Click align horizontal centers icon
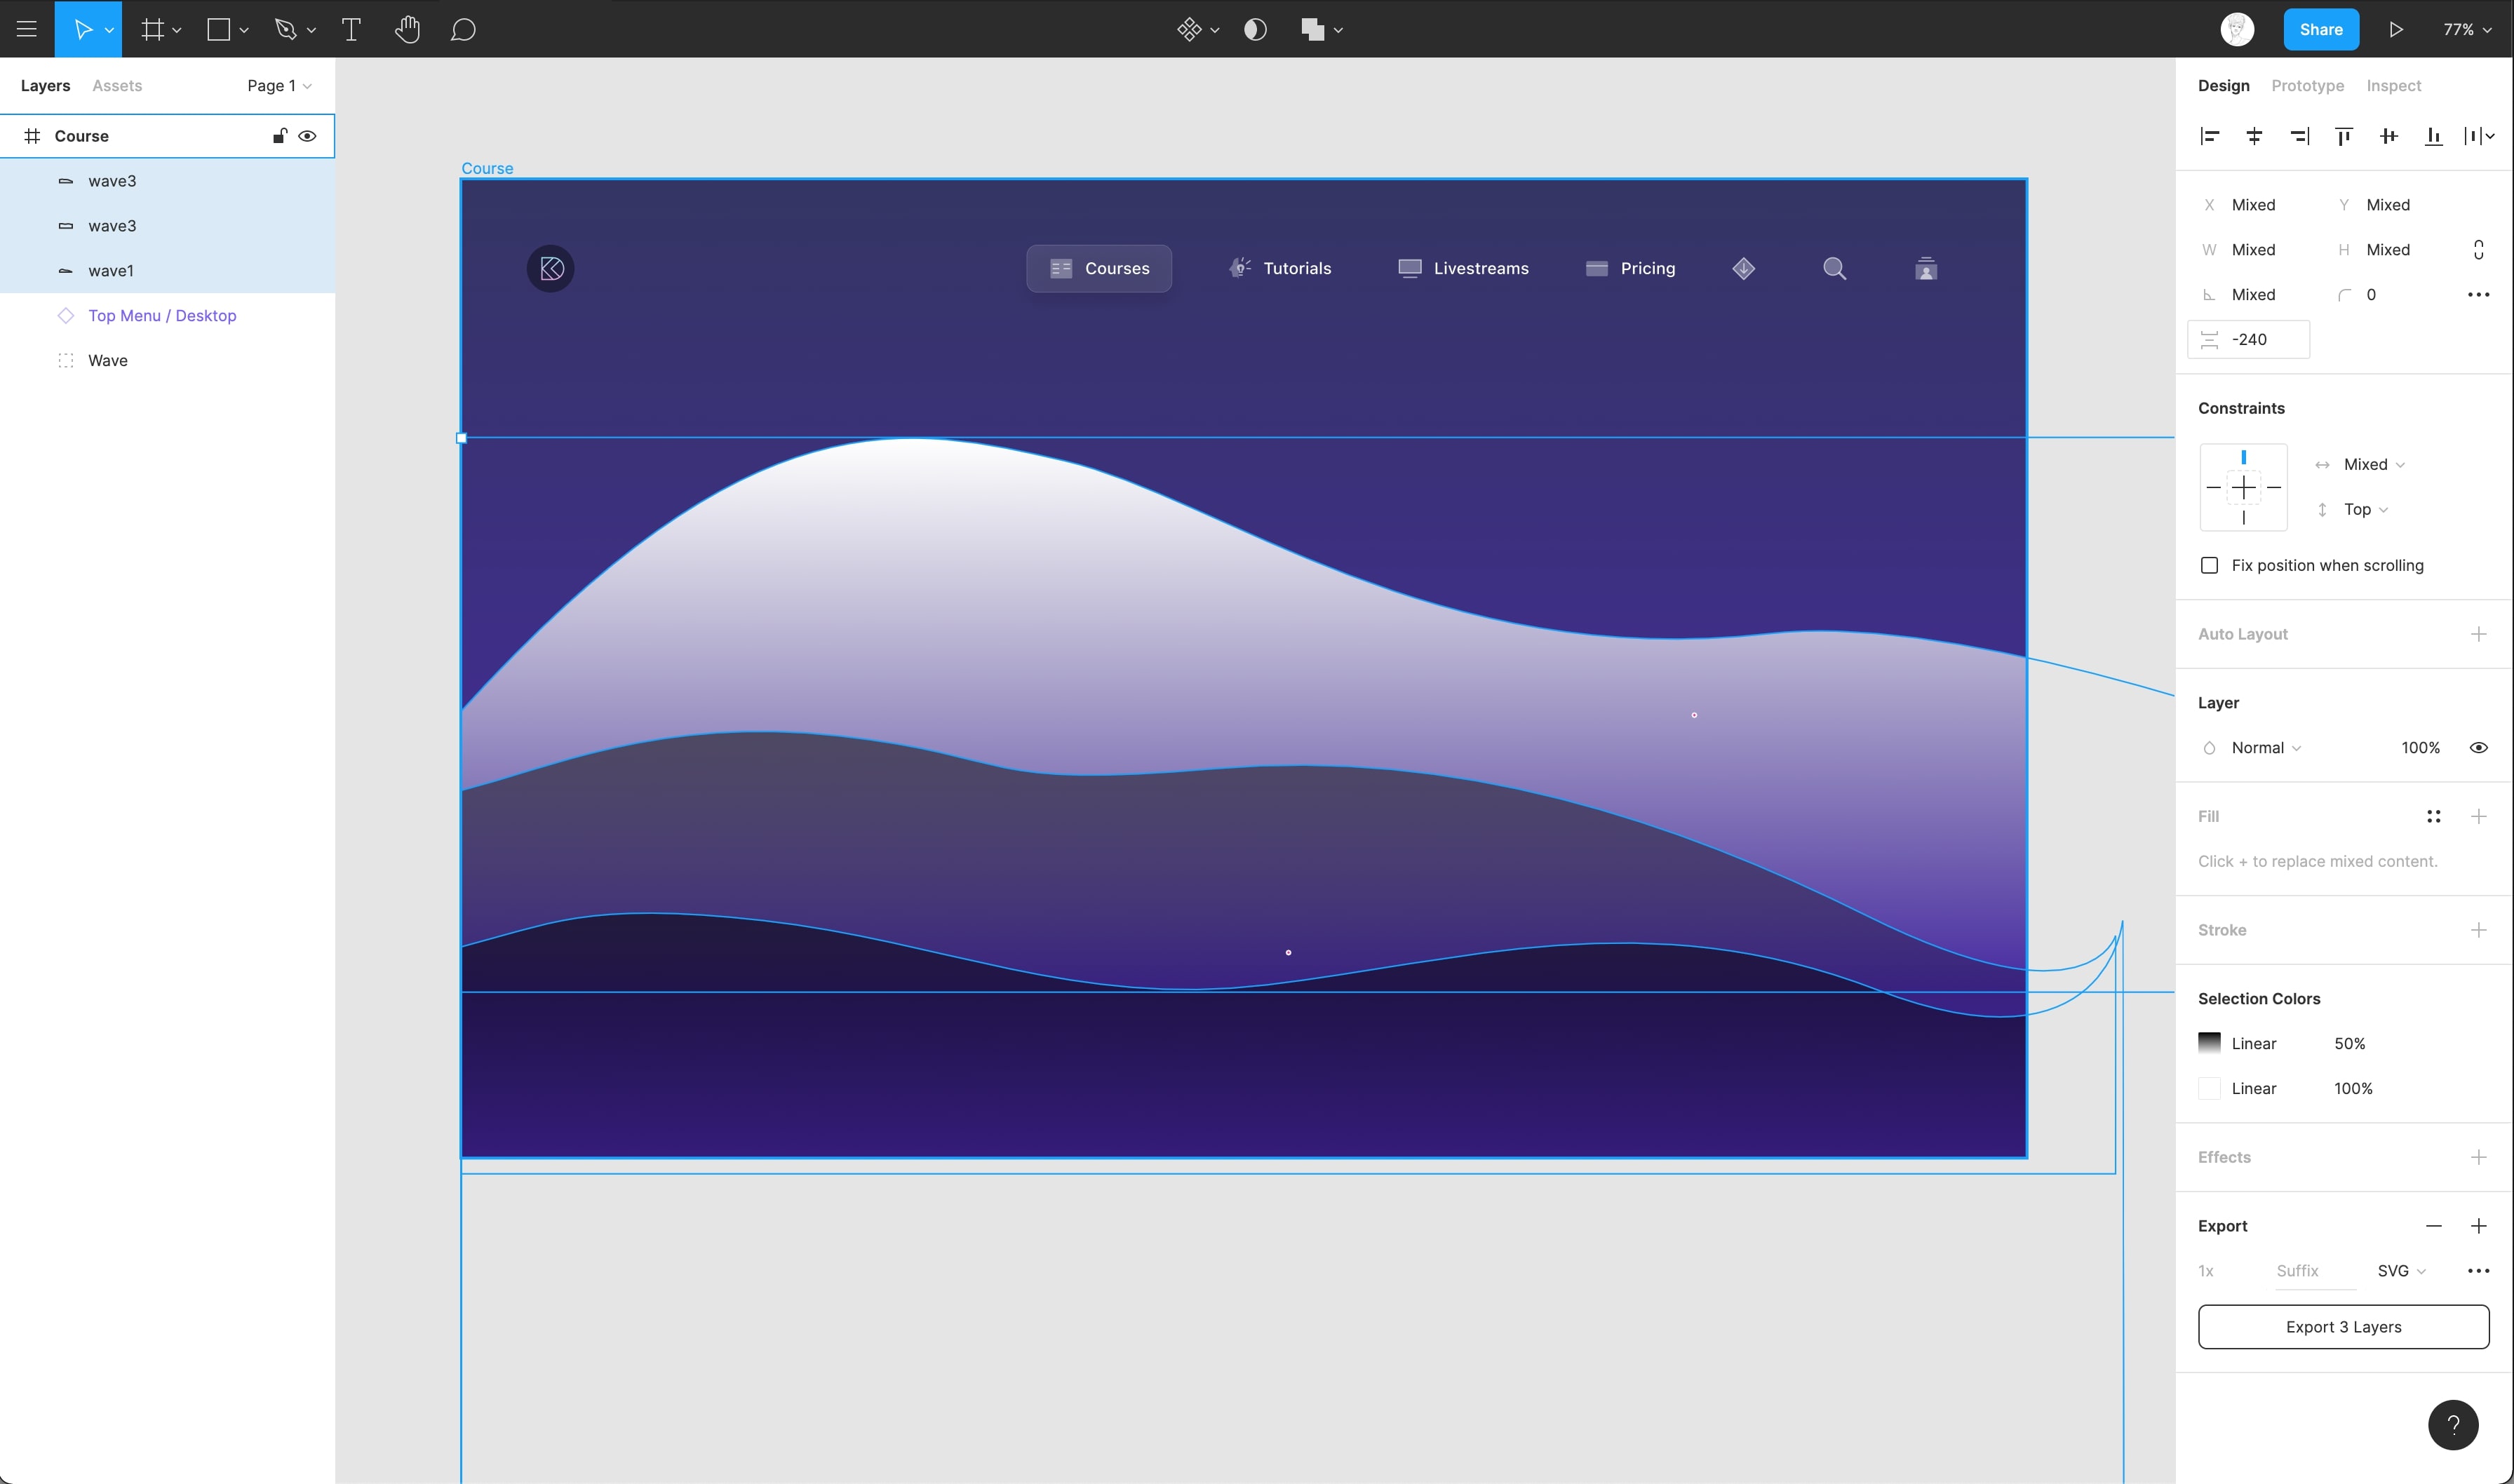2514x1484 pixels. [x=2254, y=136]
